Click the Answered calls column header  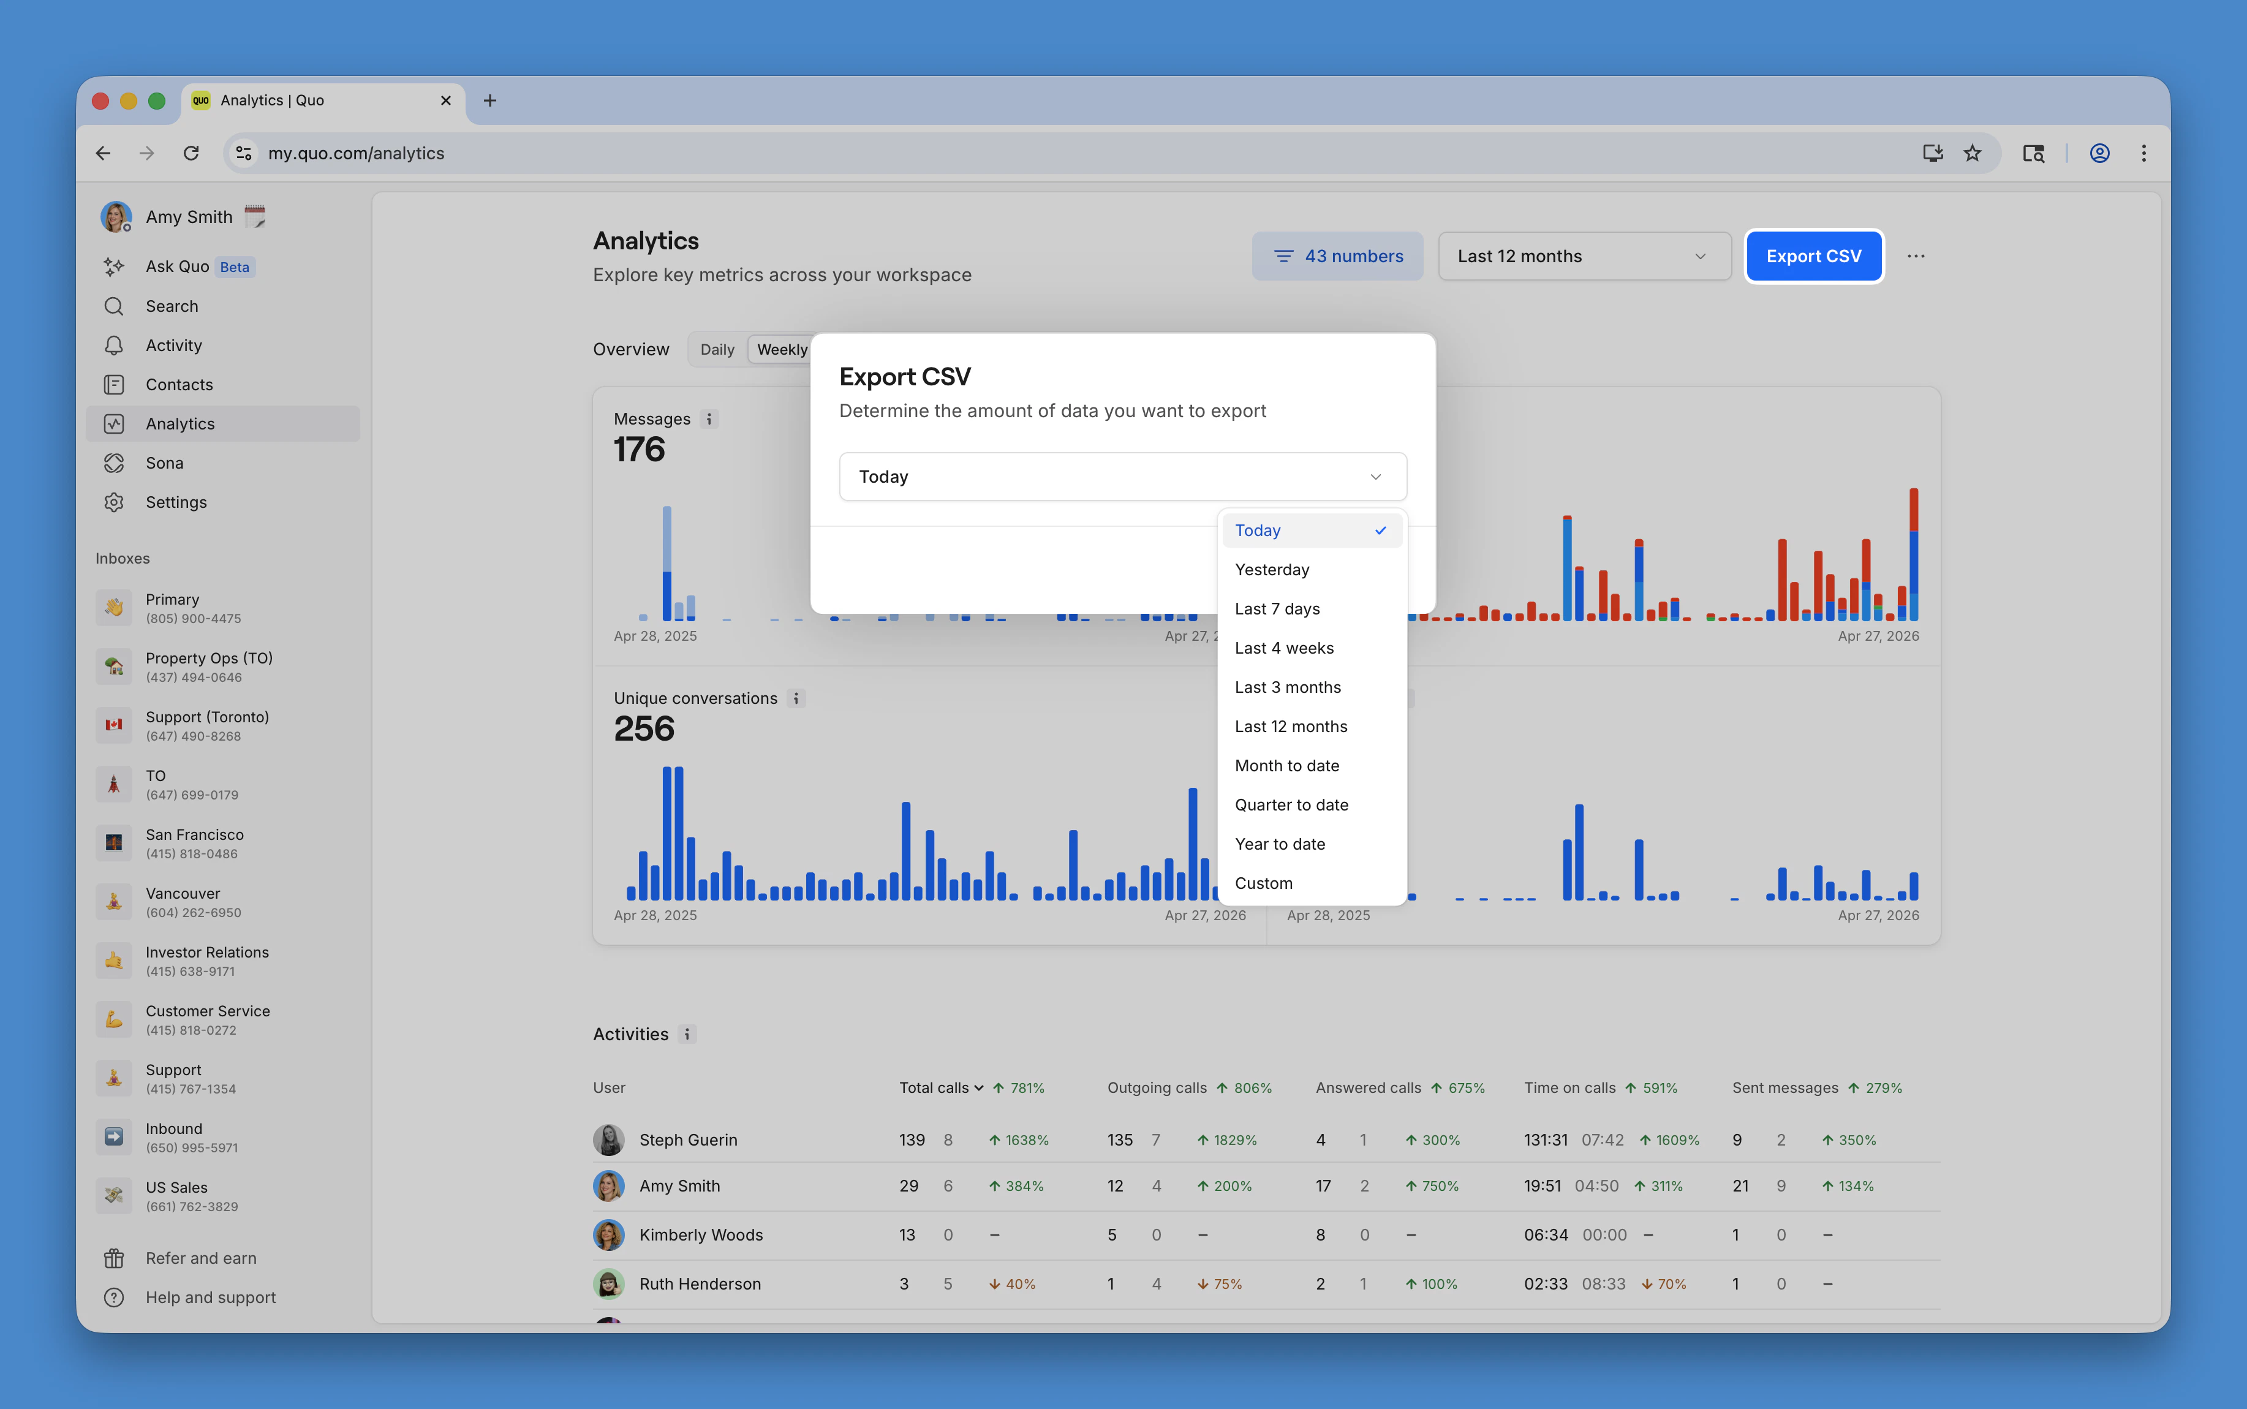point(1369,1089)
